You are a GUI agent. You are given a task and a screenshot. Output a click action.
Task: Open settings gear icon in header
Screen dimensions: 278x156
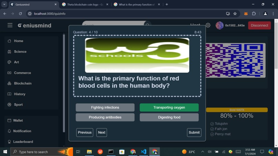pos(208,25)
